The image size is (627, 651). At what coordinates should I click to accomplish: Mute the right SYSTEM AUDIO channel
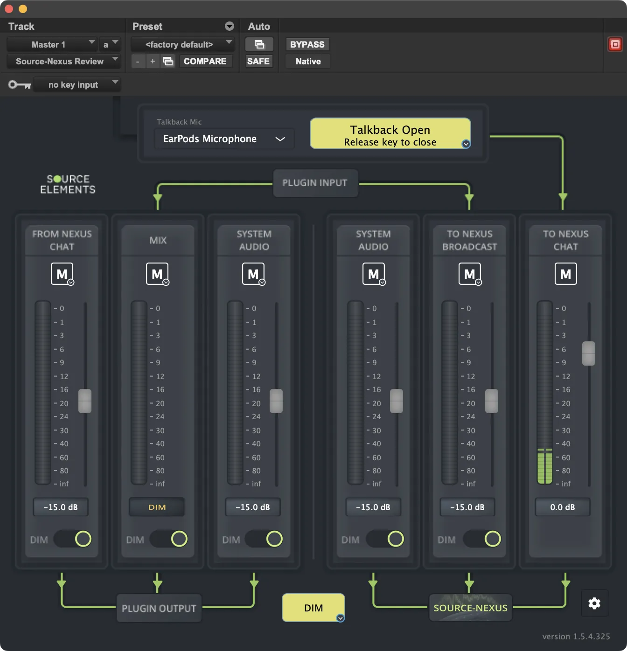374,274
